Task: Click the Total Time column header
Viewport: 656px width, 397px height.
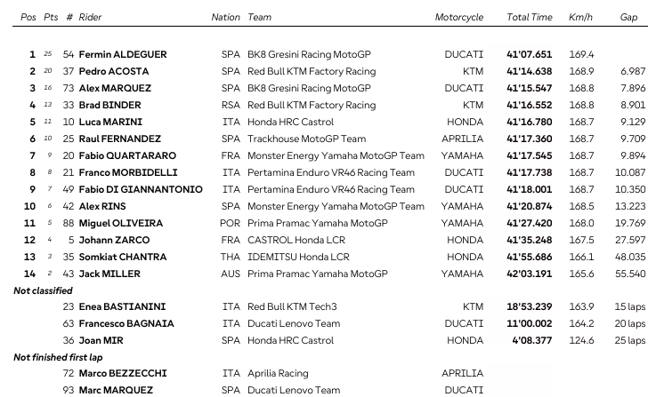Action: coord(530,17)
